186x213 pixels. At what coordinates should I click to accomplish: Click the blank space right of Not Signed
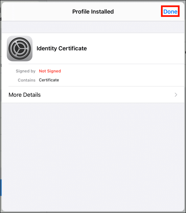[122, 71]
